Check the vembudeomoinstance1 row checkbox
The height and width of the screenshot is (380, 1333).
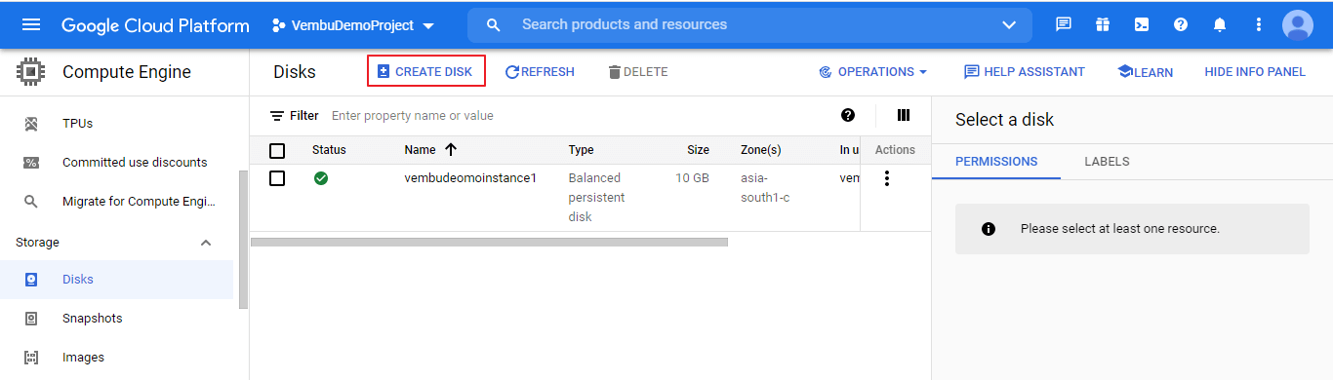coord(277,178)
